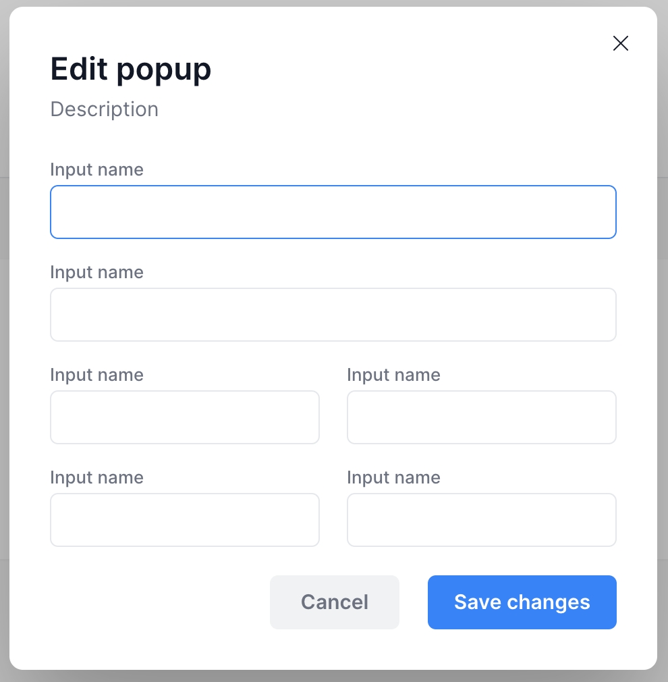Close the Edit popup with the X icon
The width and height of the screenshot is (668, 682).
coord(620,44)
